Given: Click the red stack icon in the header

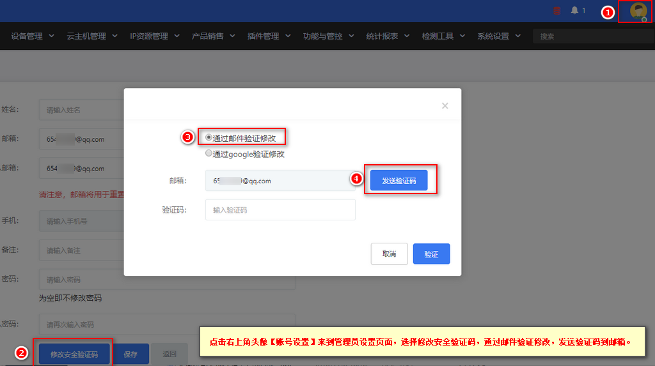Looking at the screenshot, I should point(557,10).
